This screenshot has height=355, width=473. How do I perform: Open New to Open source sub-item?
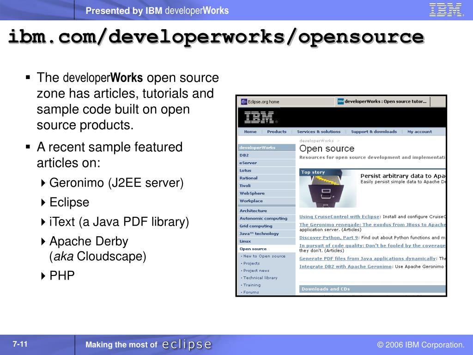coord(264,256)
